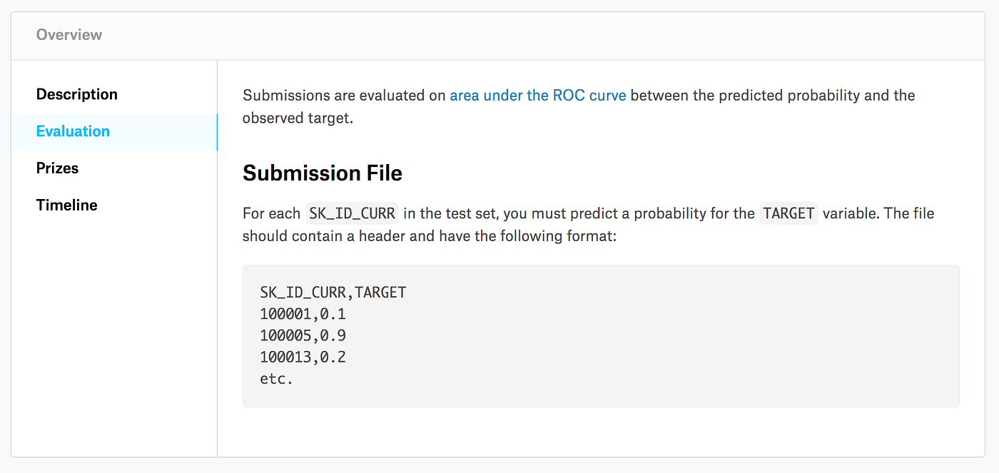The height and width of the screenshot is (473, 999).
Task: Click the Submission File heading
Action: (x=322, y=173)
